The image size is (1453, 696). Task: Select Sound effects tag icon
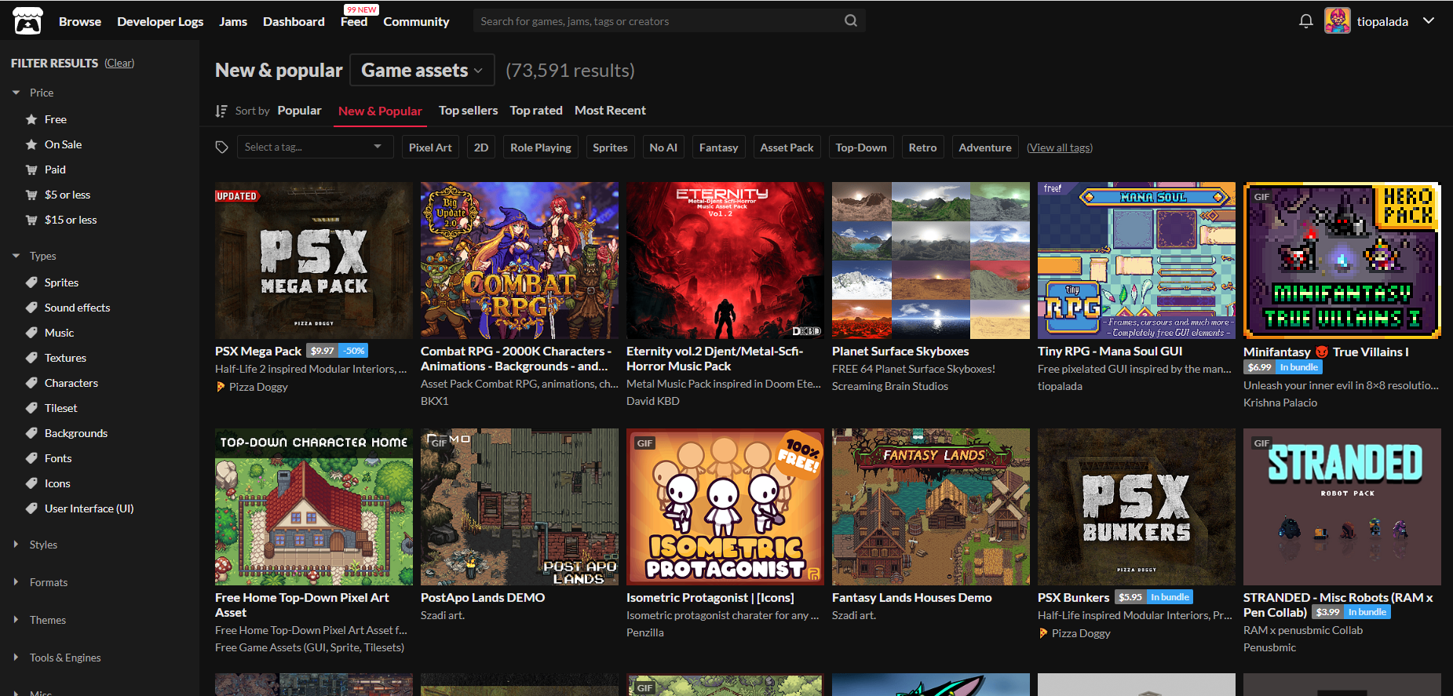click(31, 308)
